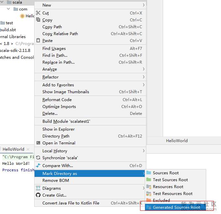Click the Cut scissors icon
Viewport: 221px width, 214px height.
[x=38, y=13]
